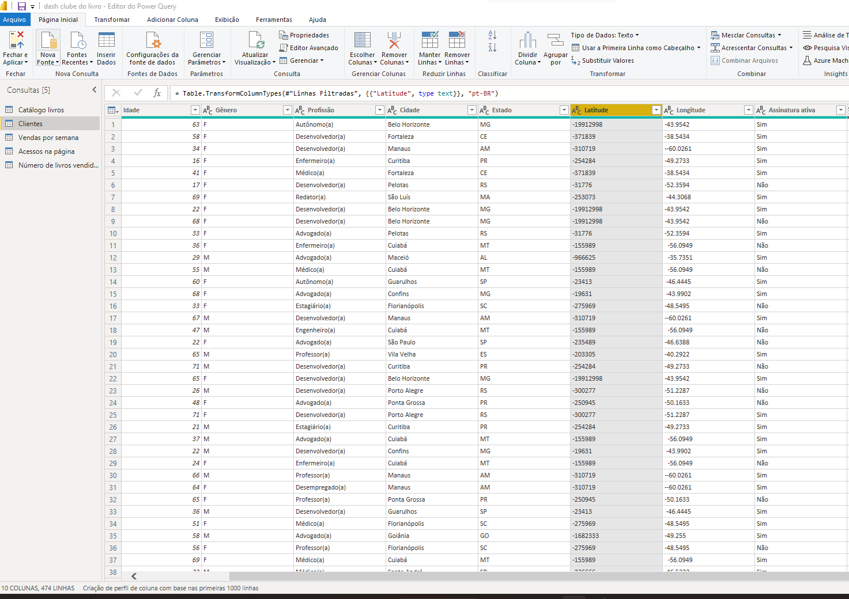Click the Remover Colunas icon
The height and width of the screenshot is (599, 849).
pos(394,40)
